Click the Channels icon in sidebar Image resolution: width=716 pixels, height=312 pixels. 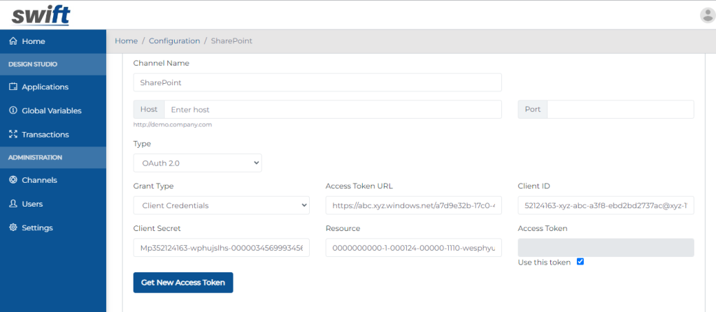(x=13, y=179)
